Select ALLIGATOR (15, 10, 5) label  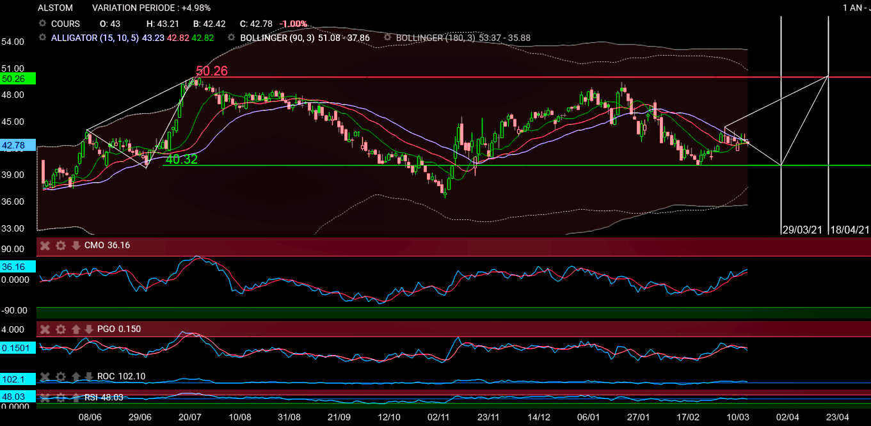pyautogui.click(x=95, y=38)
